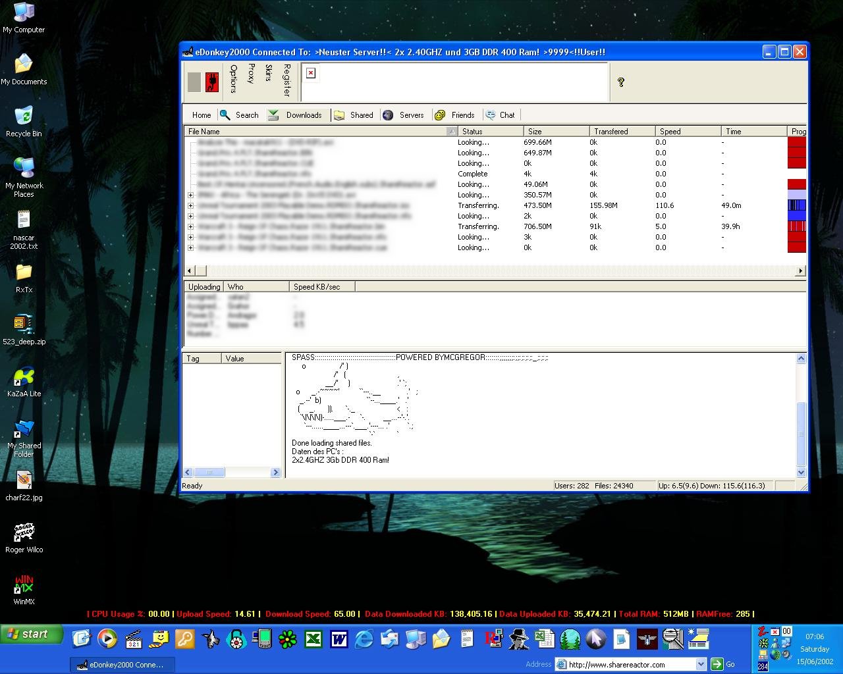Image resolution: width=843 pixels, height=674 pixels.
Task: Click the Register toolbar button
Action: point(286,80)
